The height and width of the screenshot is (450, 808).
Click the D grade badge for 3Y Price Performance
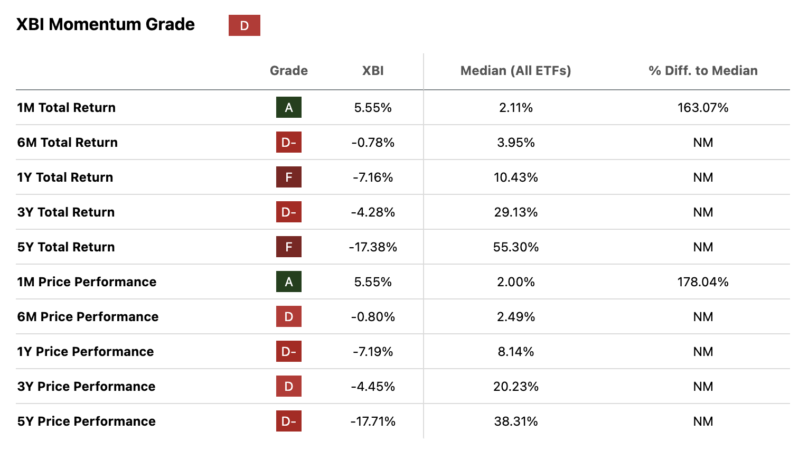[x=288, y=386]
